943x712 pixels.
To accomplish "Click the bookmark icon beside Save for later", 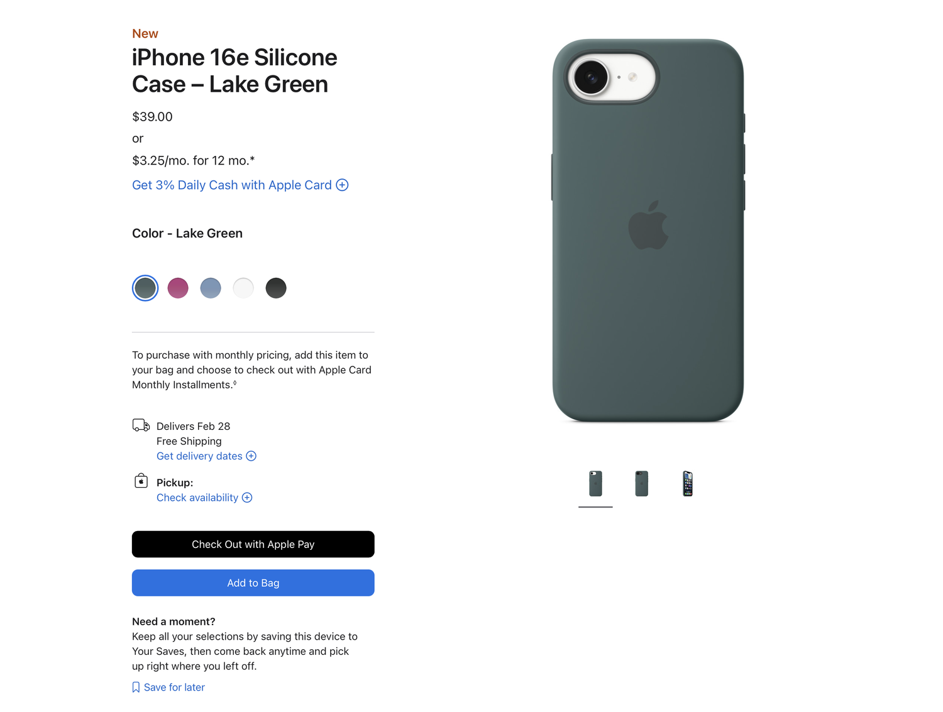I will [x=136, y=687].
